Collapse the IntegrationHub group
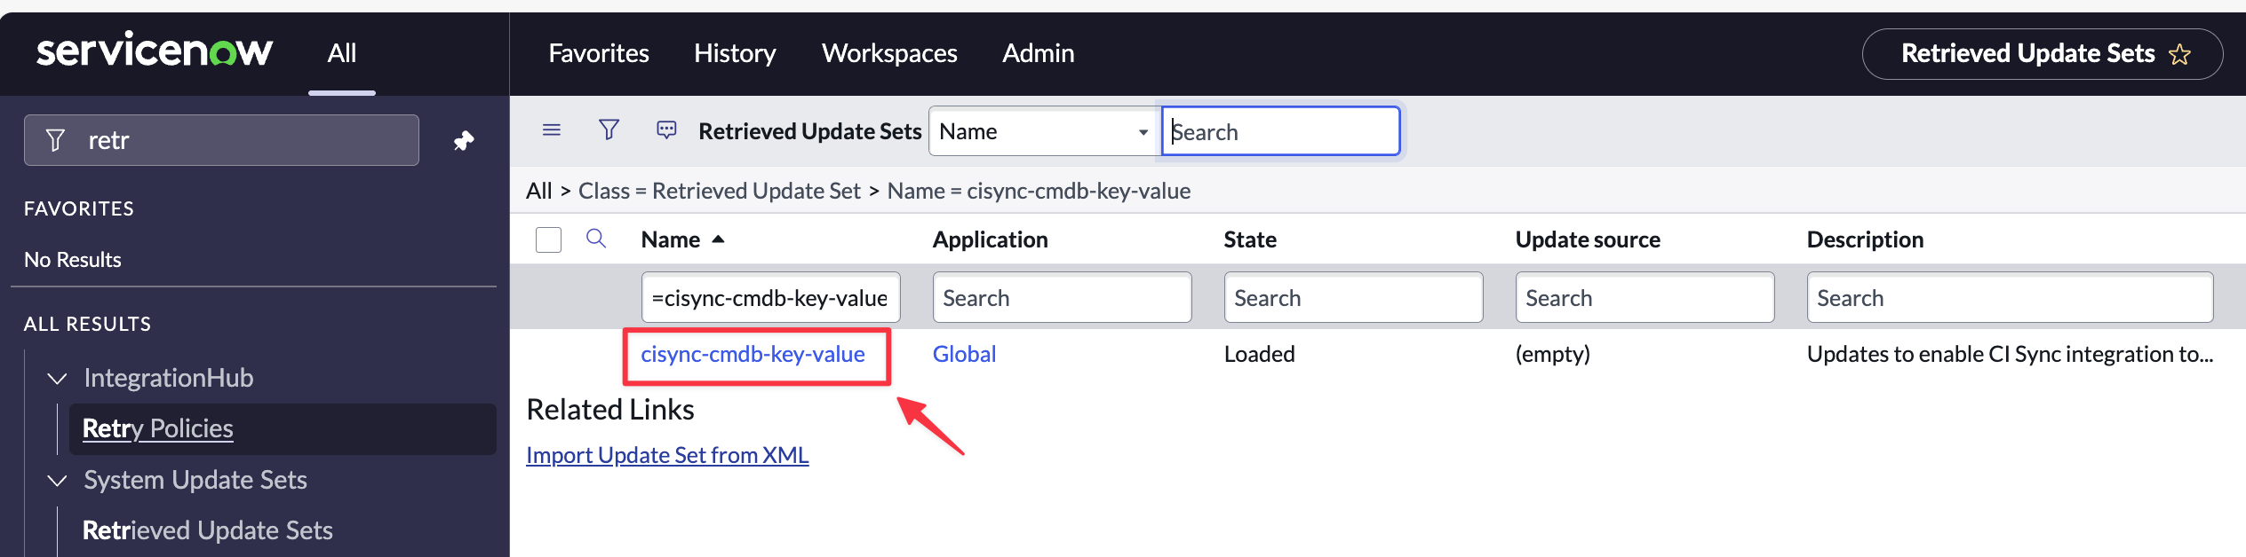The width and height of the screenshot is (2246, 557). tap(57, 379)
